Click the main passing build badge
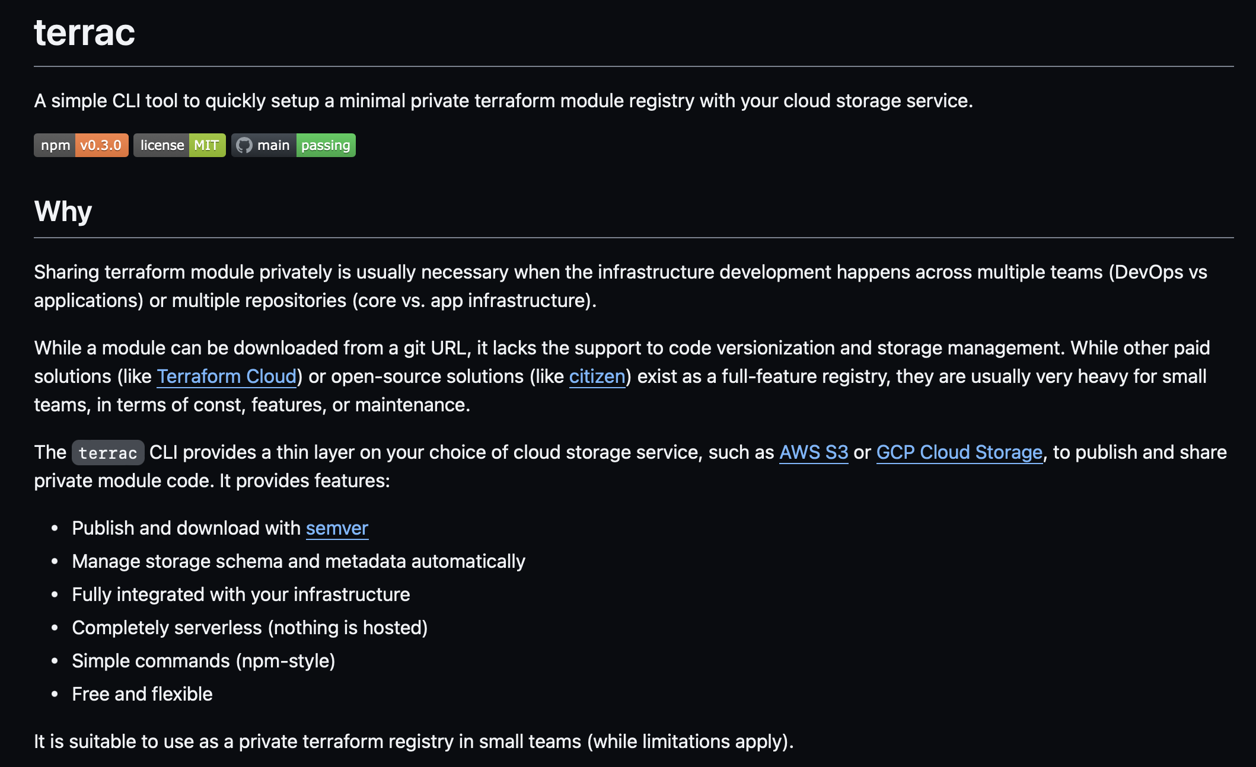Screen dimensions: 1256x767 [294, 145]
